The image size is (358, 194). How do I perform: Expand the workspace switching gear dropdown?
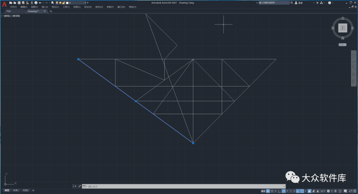tap(332, 191)
